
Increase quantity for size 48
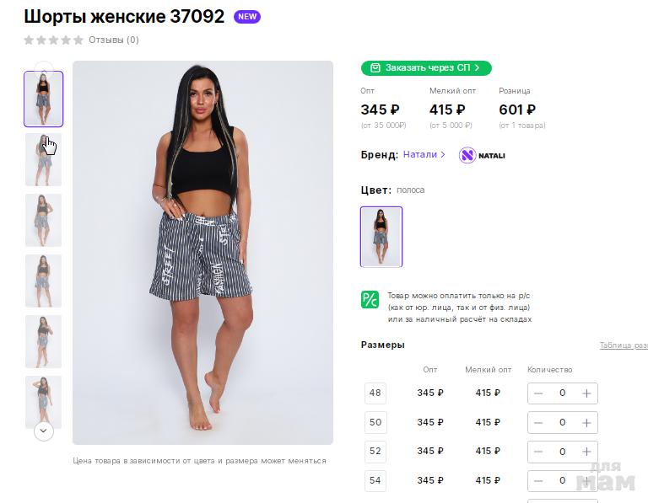tap(586, 393)
